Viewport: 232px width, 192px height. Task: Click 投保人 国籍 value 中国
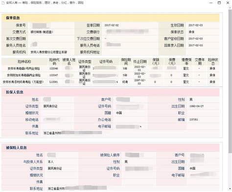(x=119, y=113)
